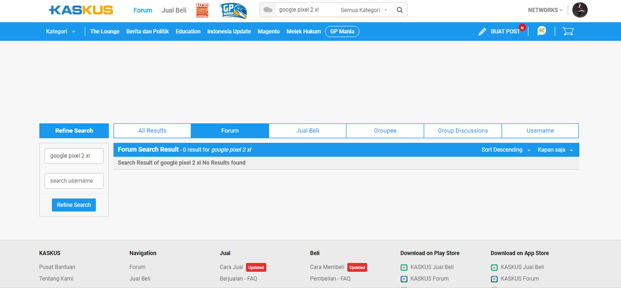Viewport: 621px width, 288px height.
Task: Select the All Results tab
Action: [152, 131]
